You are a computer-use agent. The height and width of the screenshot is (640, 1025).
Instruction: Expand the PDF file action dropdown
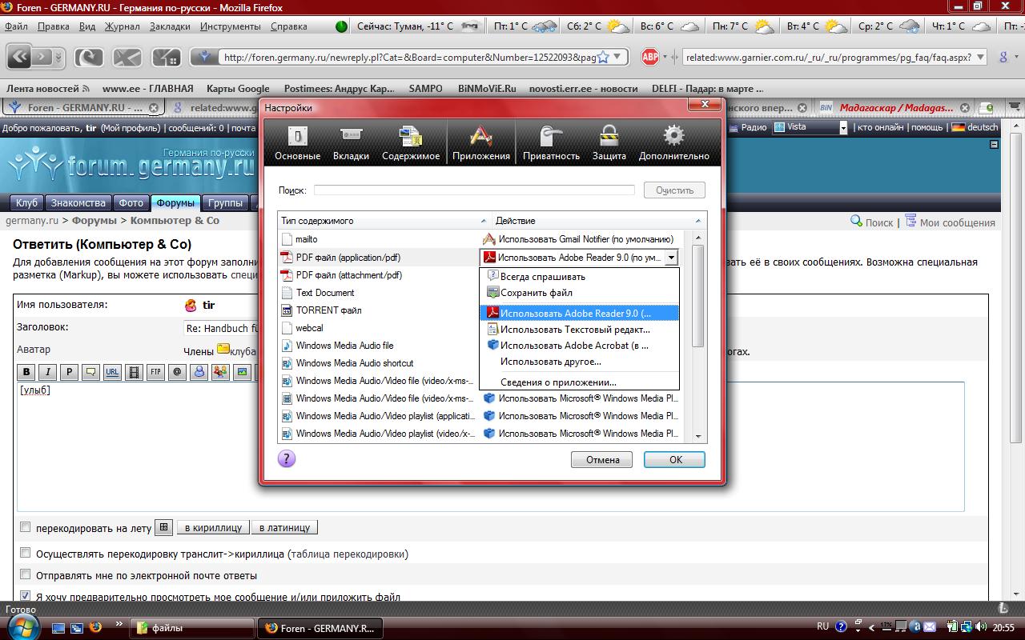click(671, 258)
